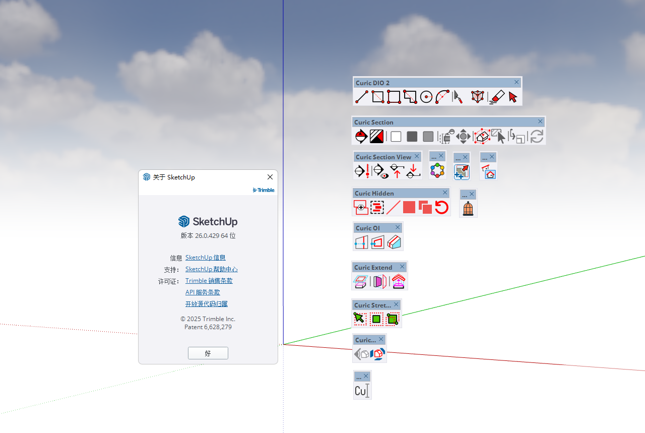The width and height of the screenshot is (645, 433).
Task: Close the Curic Hidden toolbar
Action: (x=445, y=193)
